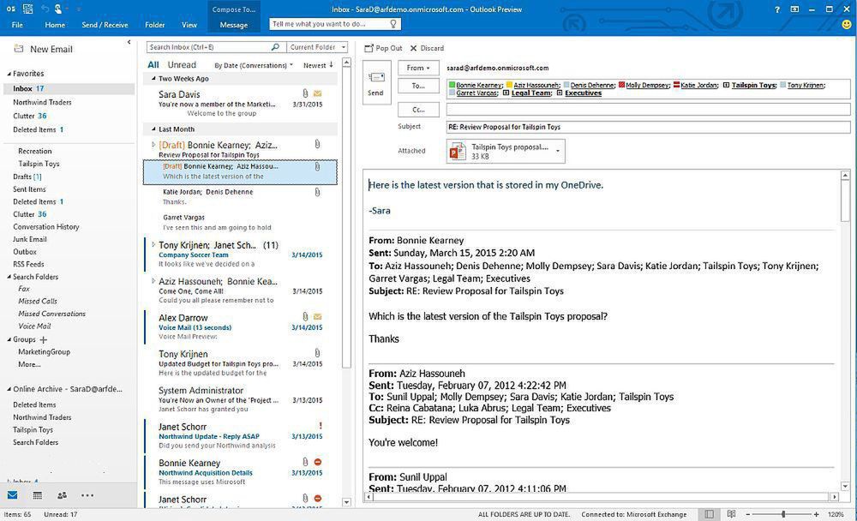The width and height of the screenshot is (857, 521).
Task: Select the Inbox folder in Favorites
Action: [x=69, y=88]
